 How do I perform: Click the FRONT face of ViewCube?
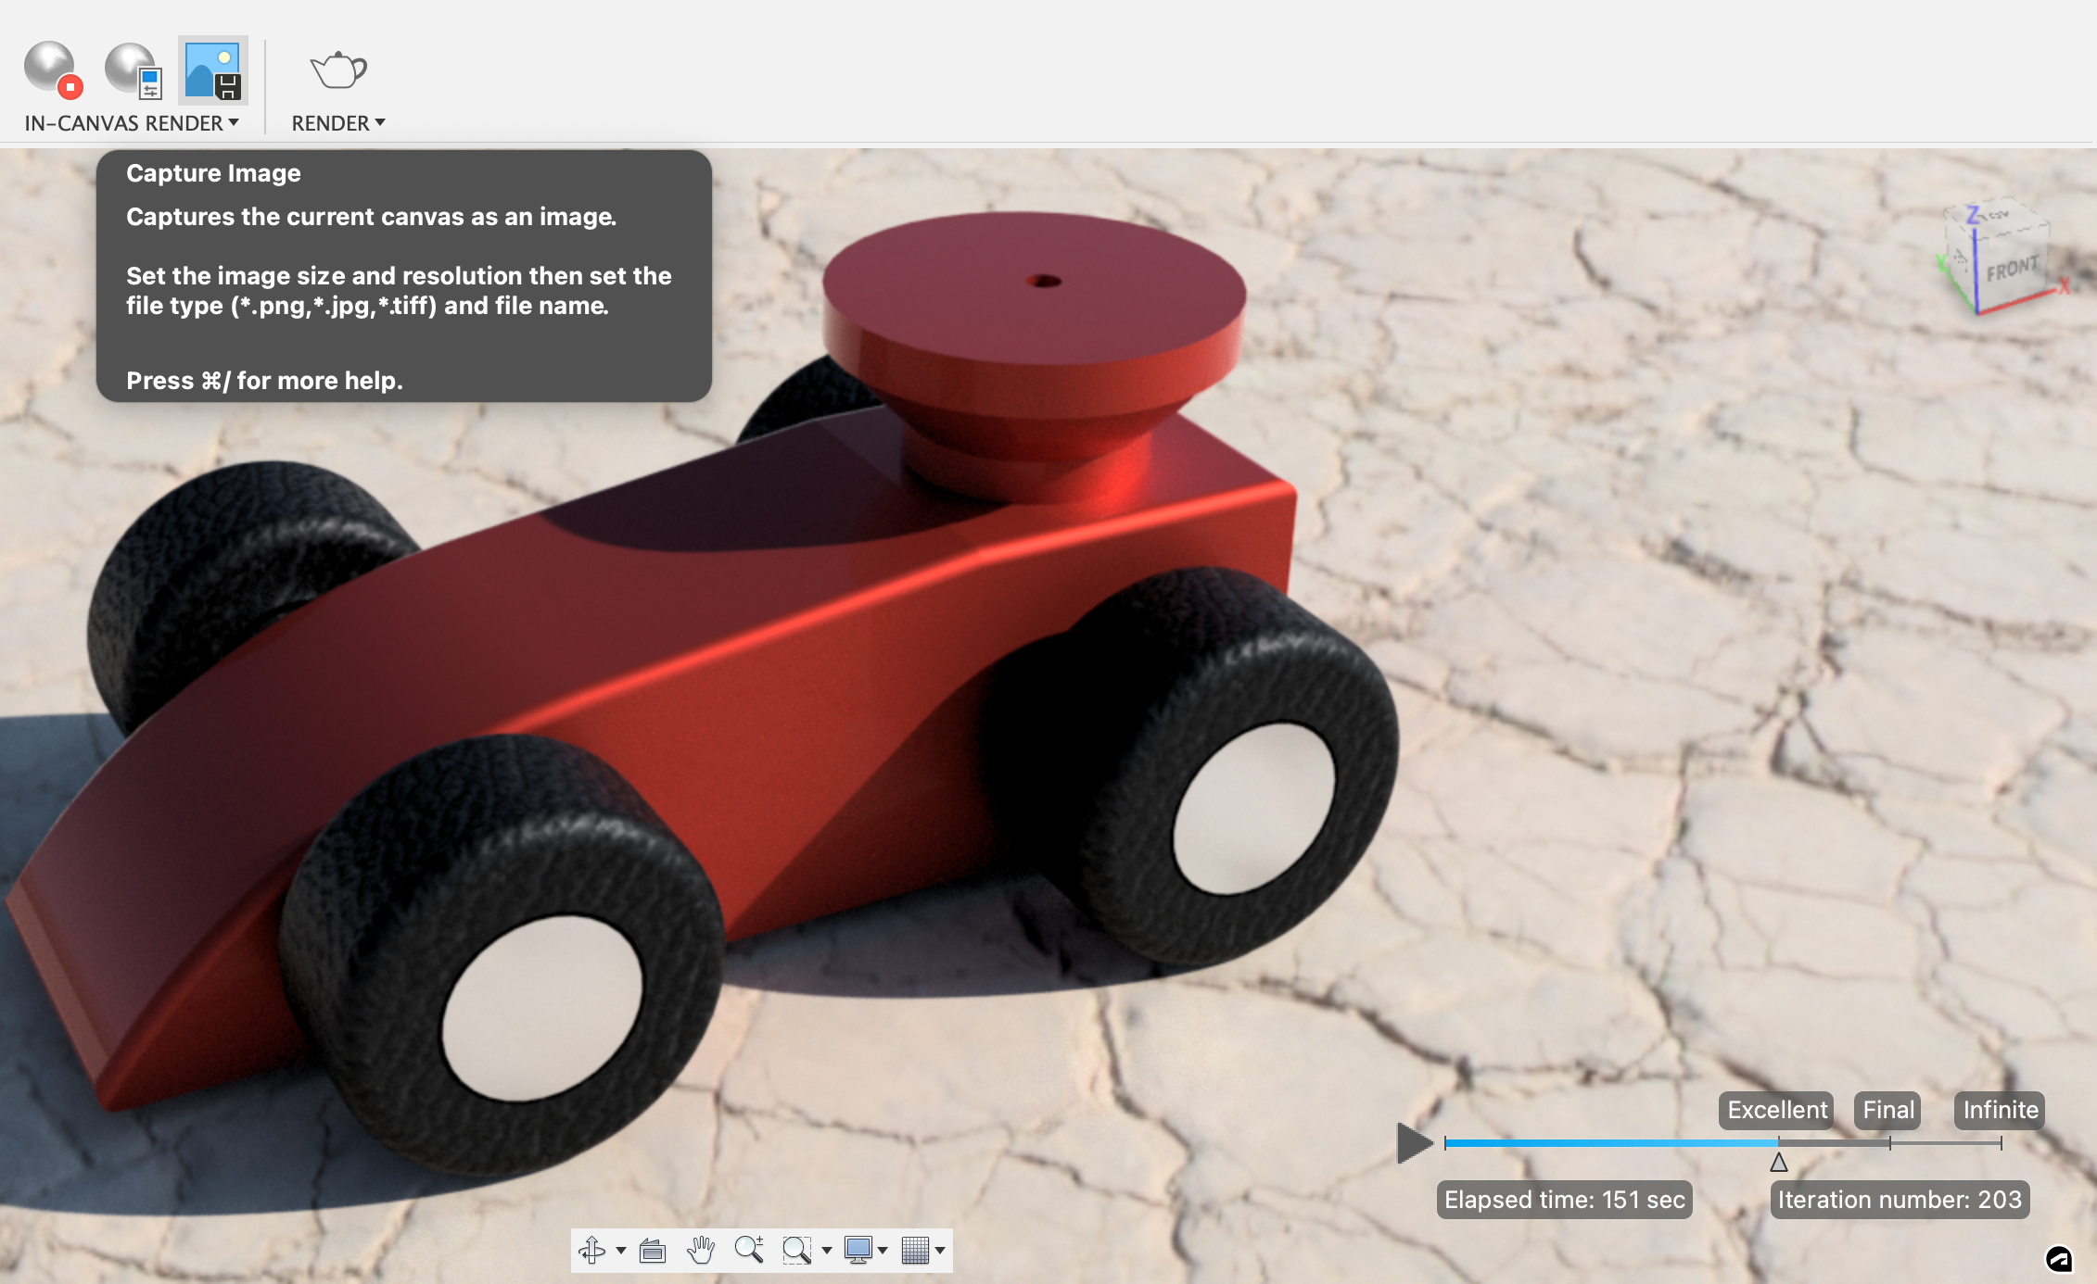[x=2012, y=270]
